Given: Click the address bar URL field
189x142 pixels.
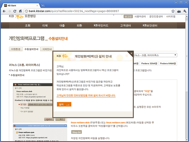Looking at the screenshot, I should [98, 11].
